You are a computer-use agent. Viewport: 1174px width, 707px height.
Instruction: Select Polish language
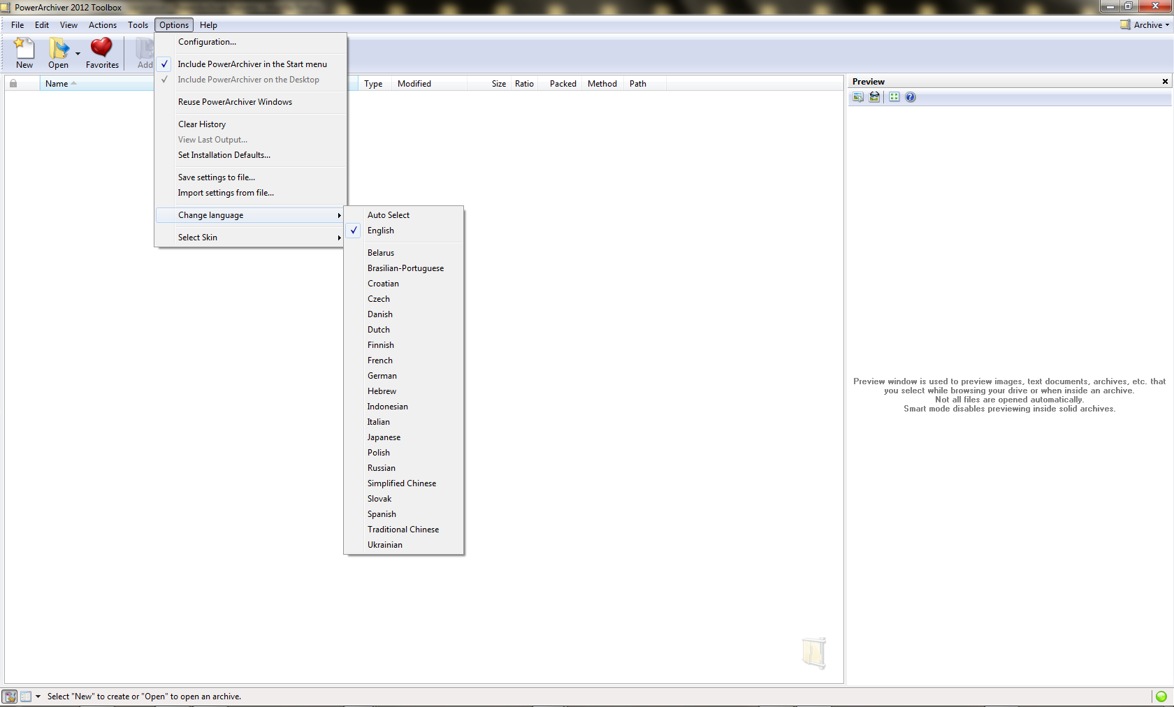coord(404,453)
